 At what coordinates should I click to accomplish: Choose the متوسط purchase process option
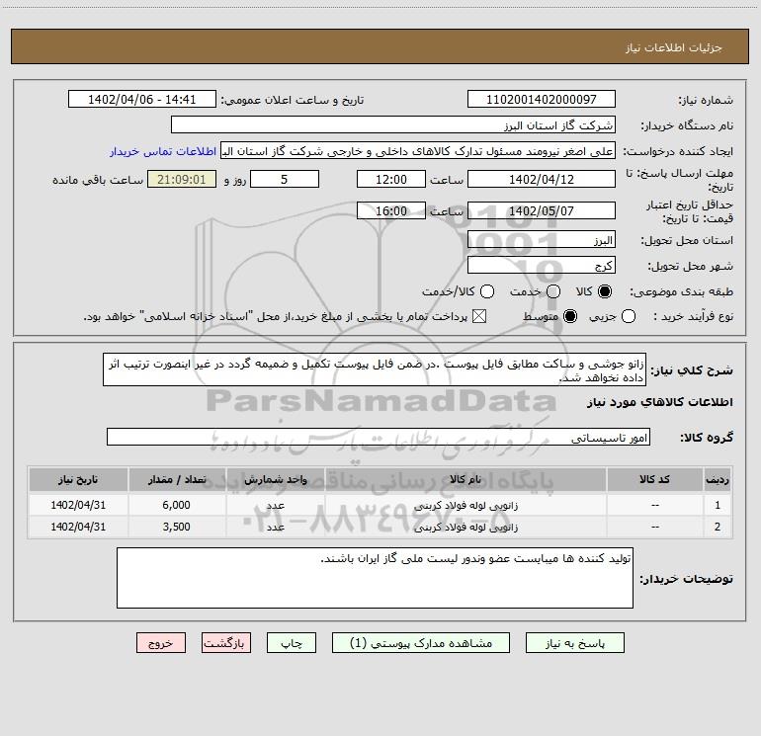pos(570,317)
